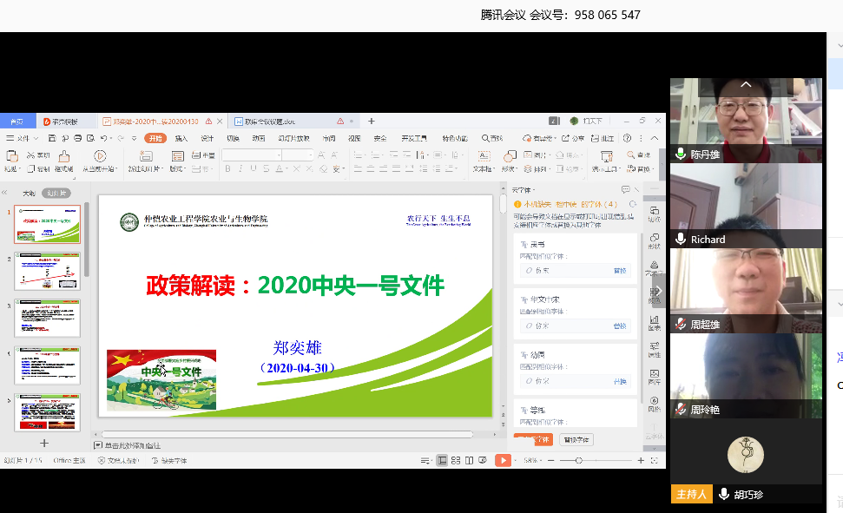Open the 插入 ribbon tab
Screen dimensions: 843x513
[181, 139]
